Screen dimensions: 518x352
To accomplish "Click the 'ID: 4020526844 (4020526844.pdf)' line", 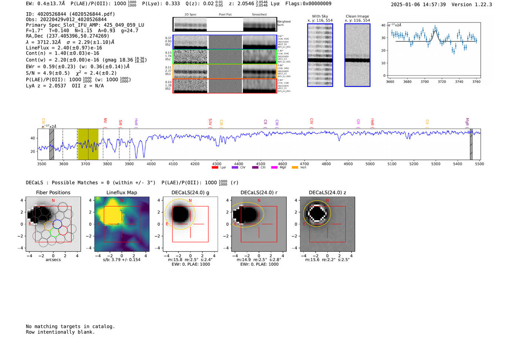I will (70, 14).
